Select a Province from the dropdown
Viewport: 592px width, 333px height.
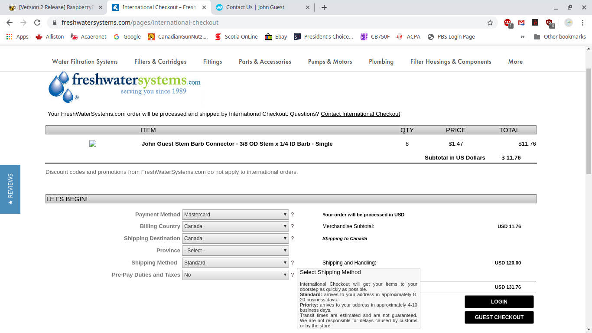point(235,251)
